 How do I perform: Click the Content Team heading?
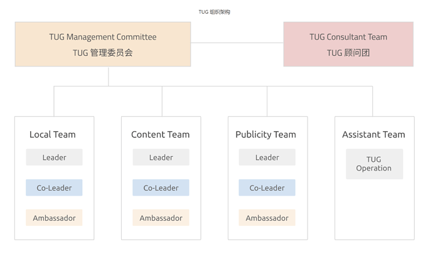160,134
